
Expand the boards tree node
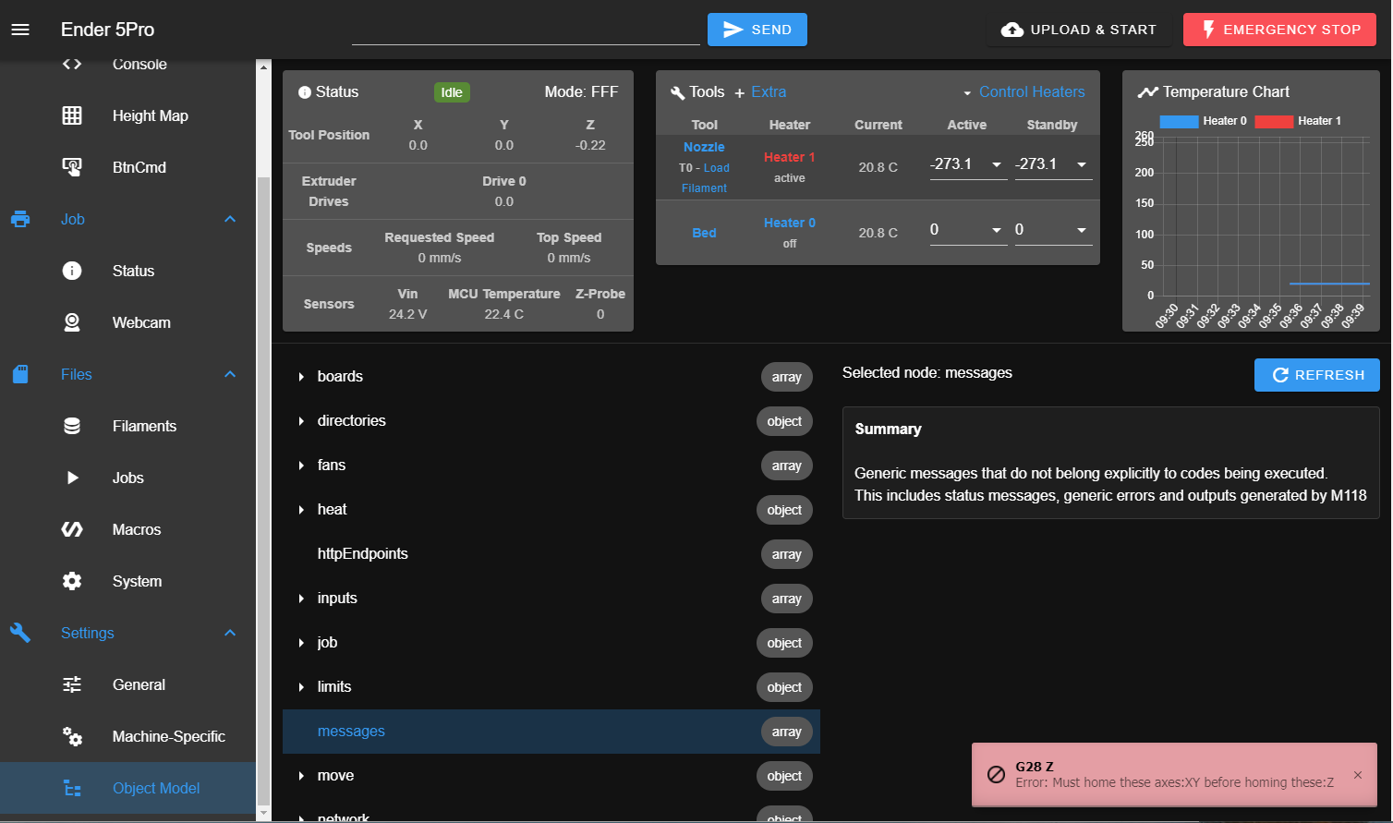click(301, 377)
